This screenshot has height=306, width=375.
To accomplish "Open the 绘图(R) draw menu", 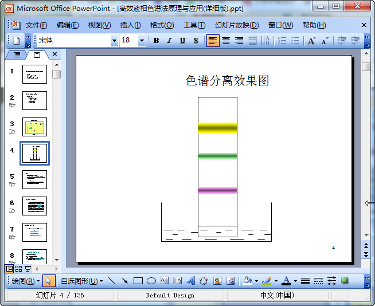I will coord(26,281).
